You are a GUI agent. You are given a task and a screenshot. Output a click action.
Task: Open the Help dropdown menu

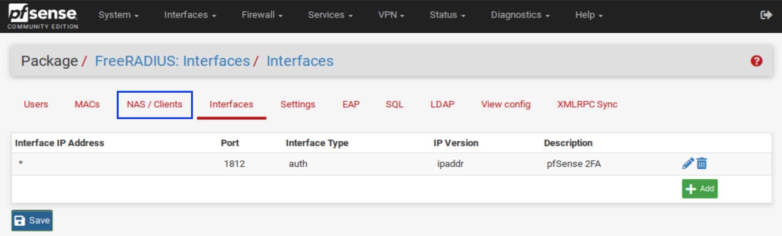click(x=589, y=15)
